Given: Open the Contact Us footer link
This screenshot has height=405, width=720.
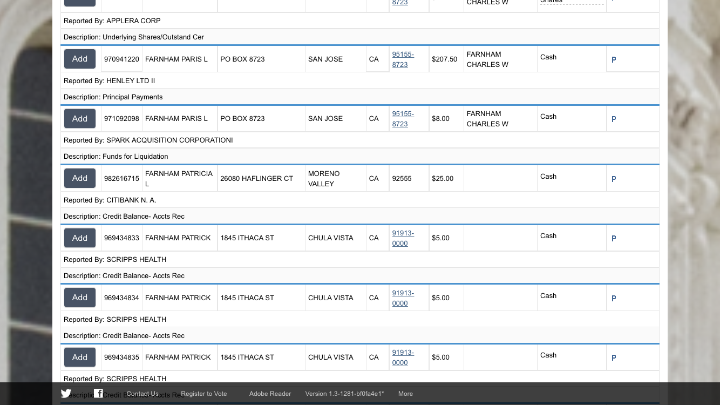Looking at the screenshot, I should 142,394.
